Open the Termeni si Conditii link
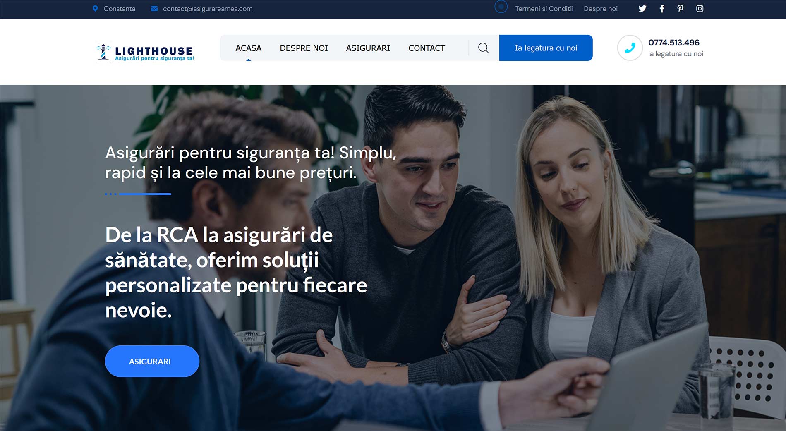The height and width of the screenshot is (431, 786). point(544,9)
